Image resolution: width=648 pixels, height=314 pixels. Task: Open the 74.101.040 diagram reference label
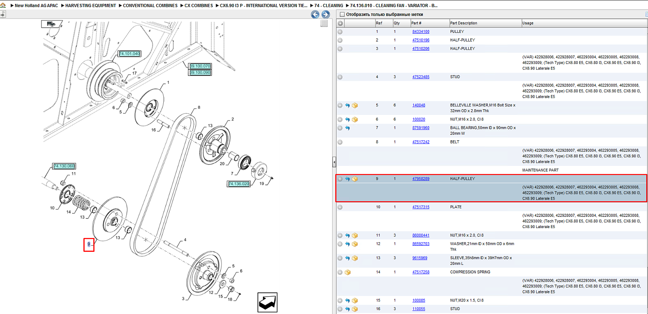point(129,54)
